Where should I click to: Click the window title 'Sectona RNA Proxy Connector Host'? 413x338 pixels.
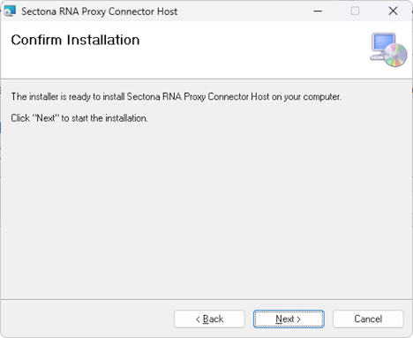100,11
